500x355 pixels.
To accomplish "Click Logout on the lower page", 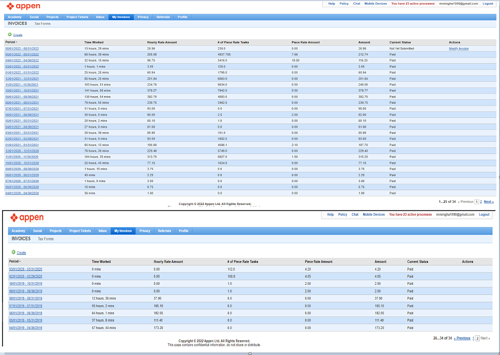I will tap(484, 215).
